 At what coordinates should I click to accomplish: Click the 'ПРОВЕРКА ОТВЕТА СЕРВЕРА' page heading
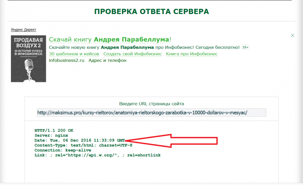pos(151,11)
